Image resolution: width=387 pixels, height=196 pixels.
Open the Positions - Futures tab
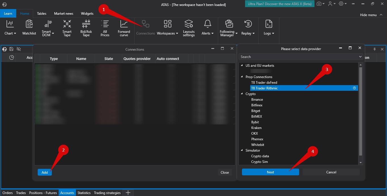click(x=43, y=193)
